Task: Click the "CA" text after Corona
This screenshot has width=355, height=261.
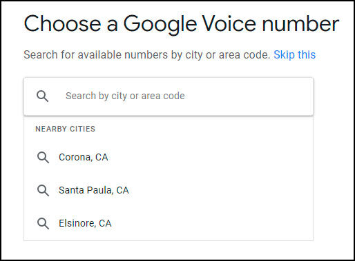Action: (102, 157)
